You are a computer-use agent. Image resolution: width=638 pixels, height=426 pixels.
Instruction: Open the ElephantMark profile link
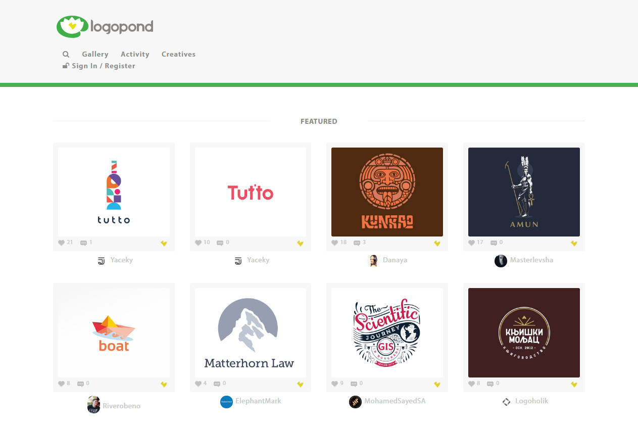coord(258,401)
